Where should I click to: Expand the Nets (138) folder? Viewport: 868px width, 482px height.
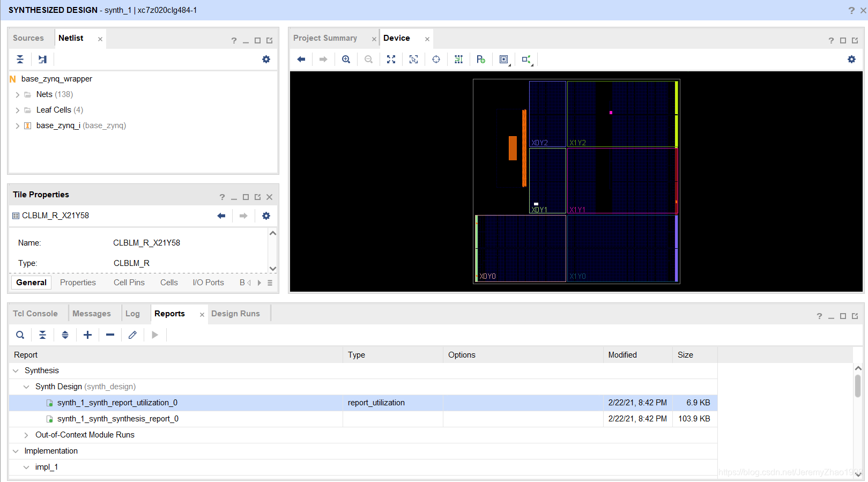pyautogui.click(x=18, y=95)
